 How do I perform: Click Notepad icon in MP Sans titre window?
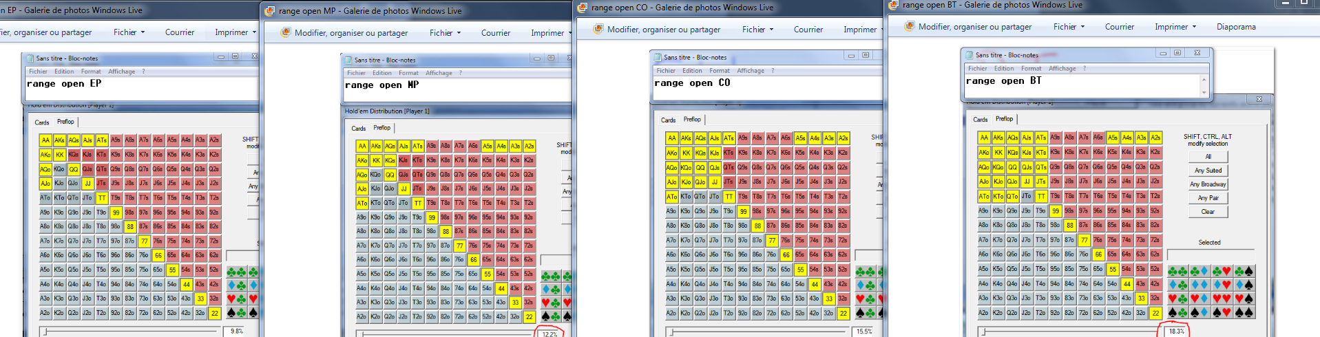pyautogui.click(x=348, y=60)
